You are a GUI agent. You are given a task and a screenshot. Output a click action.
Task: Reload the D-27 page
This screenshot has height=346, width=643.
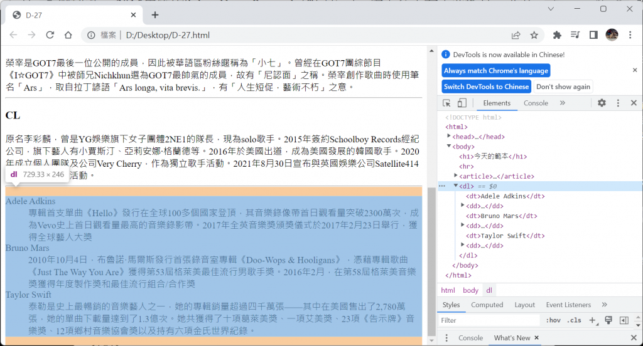click(x=50, y=35)
